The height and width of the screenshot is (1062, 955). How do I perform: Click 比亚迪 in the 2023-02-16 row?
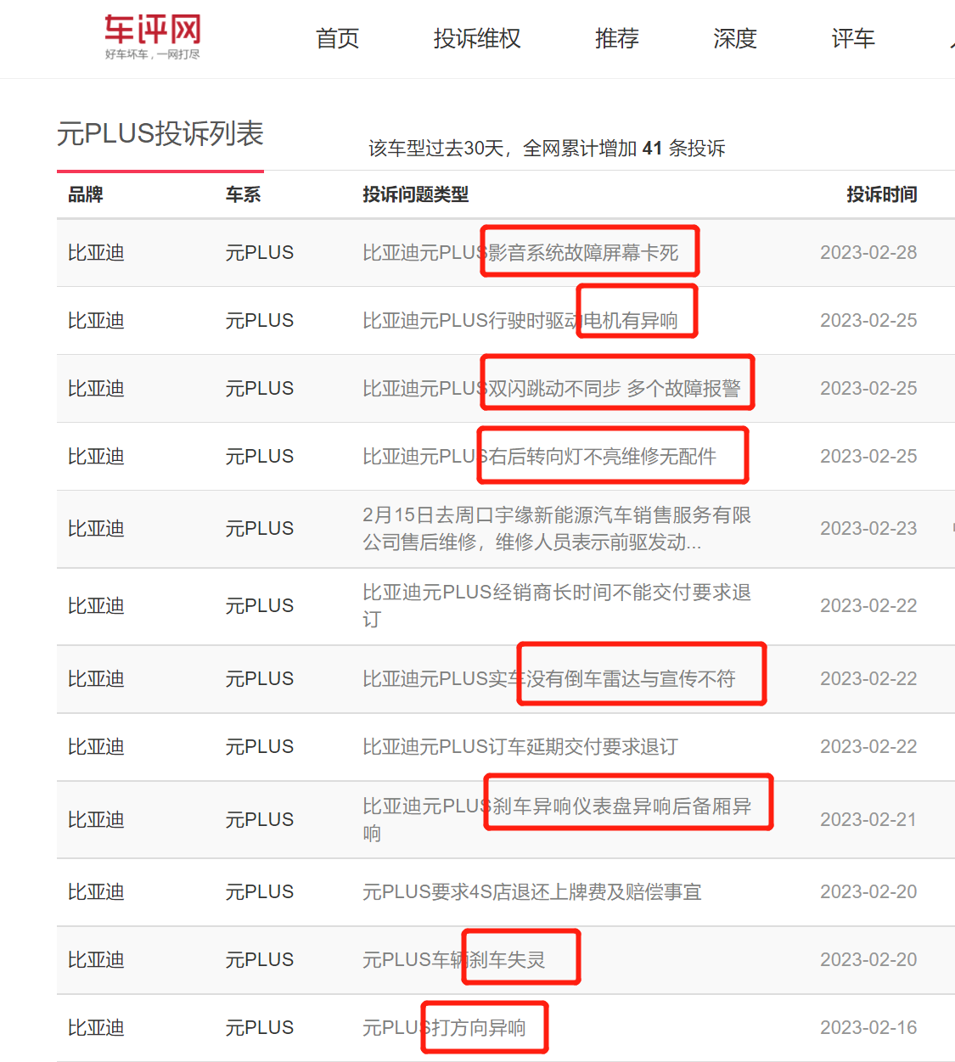click(96, 1027)
